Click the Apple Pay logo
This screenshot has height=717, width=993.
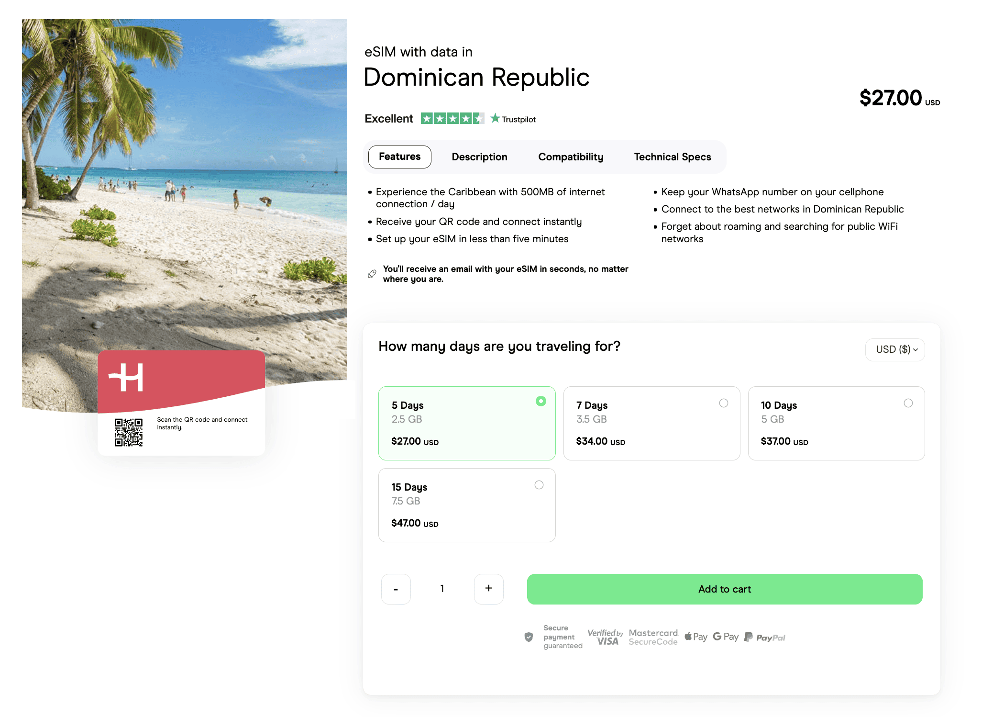pos(695,637)
